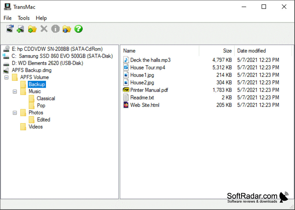This screenshot has height=210, width=295.
Task: Click the image icon of House1.jpg
Action: pyautogui.click(x=126, y=75)
